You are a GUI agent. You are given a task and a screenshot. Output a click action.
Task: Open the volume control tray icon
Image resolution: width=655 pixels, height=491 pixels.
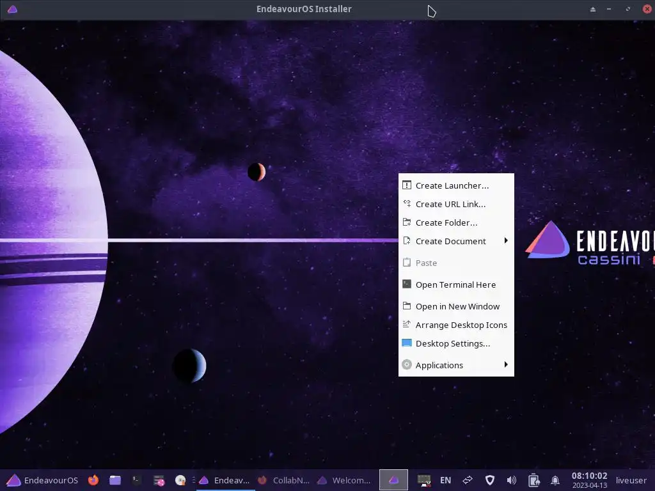coord(511,480)
